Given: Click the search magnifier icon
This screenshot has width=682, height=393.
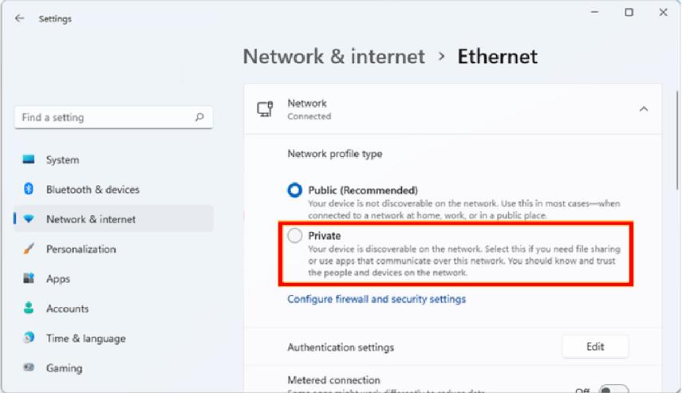Looking at the screenshot, I should (x=199, y=117).
